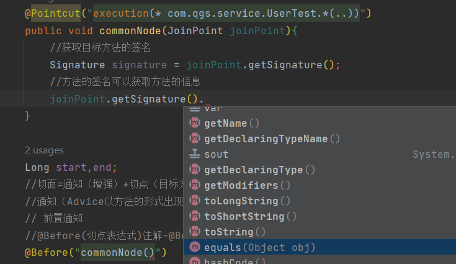Select hashCode() at bottom of list

(x=235, y=261)
